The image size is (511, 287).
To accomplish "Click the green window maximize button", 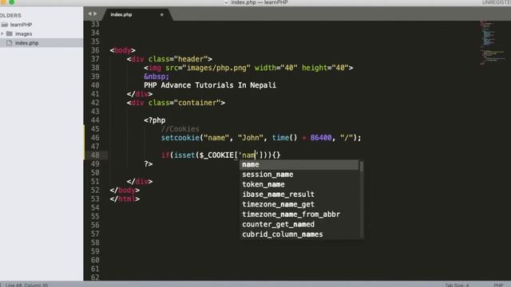I will point(11,2).
